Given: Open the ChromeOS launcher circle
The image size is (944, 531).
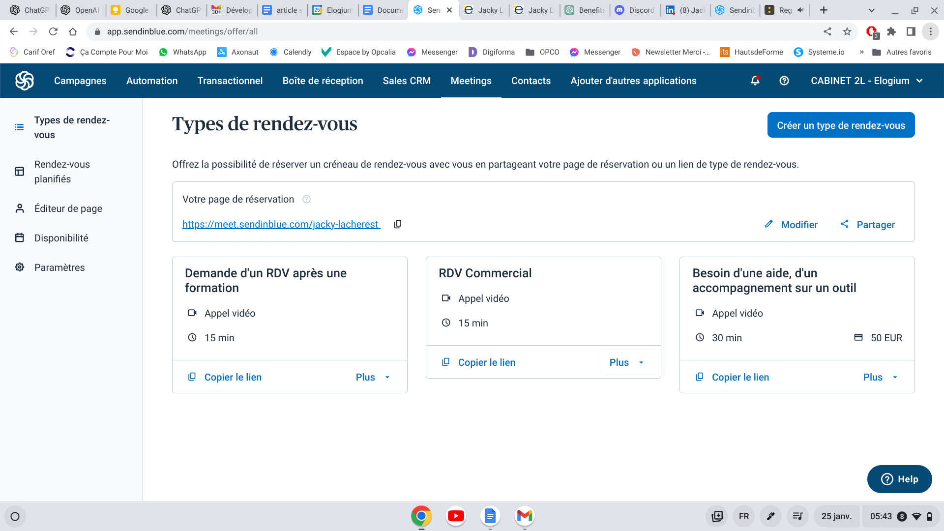Looking at the screenshot, I should tap(15, 516).
